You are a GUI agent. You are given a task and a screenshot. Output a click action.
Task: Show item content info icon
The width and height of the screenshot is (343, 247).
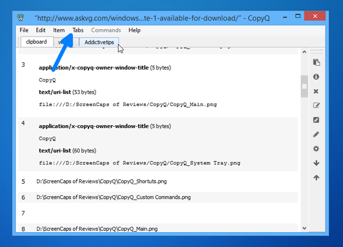316,77
